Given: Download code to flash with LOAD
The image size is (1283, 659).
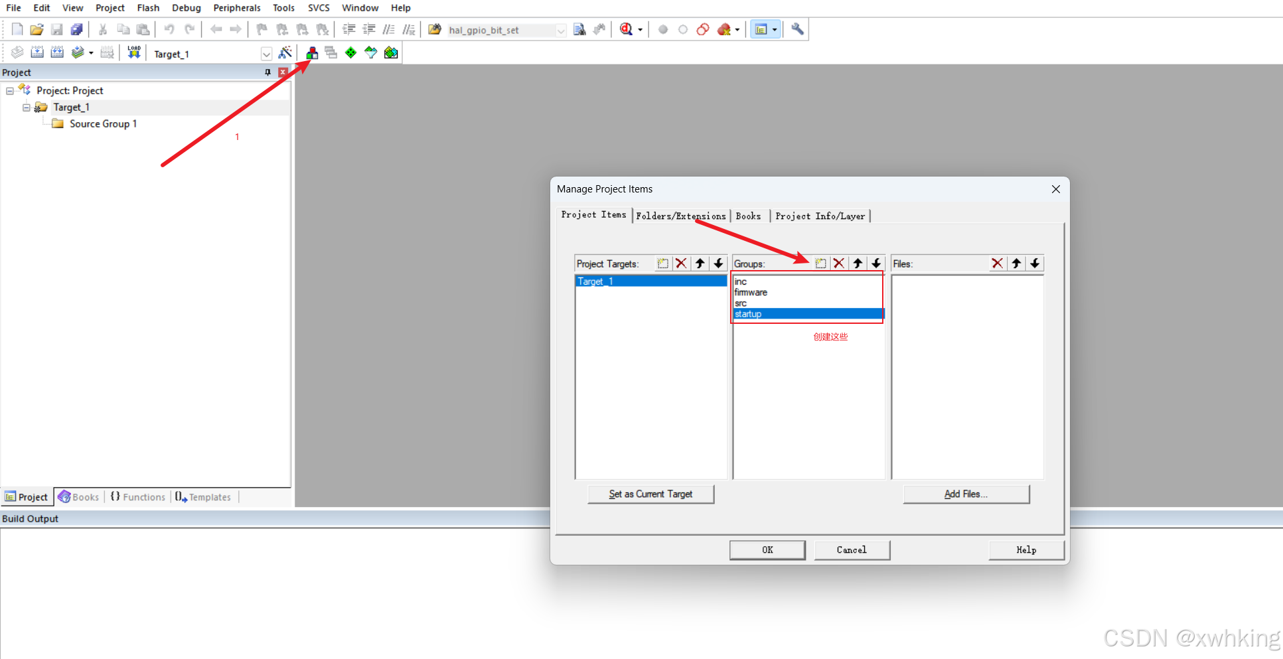Looking at the screenshot, I should click(x=134, y=52).
